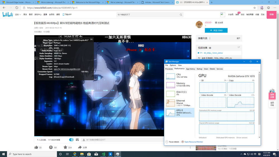The height and width of the screenshot is (157, 279).
Task: Click the bilibili logo
Action: click(8, 15)
